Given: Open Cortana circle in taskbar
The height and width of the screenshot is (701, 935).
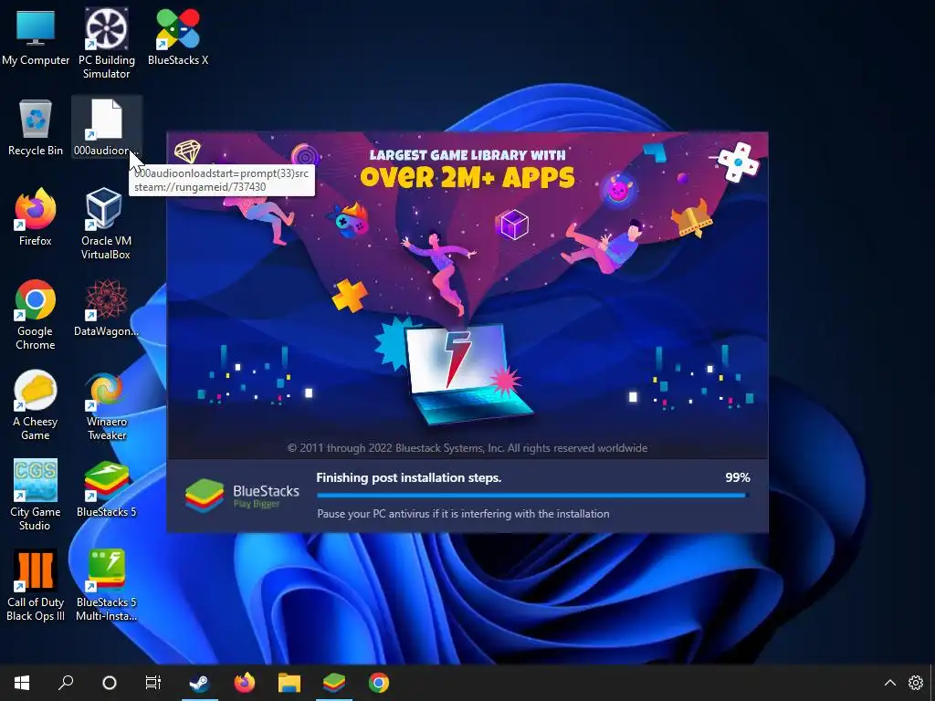Looking at the screenshot, I should [110, 683].
